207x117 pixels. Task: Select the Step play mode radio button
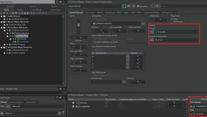click(x=172, y=19)
